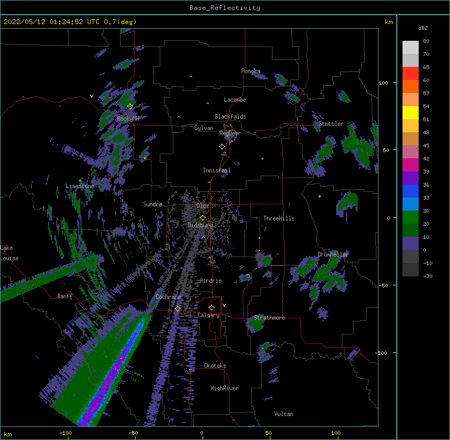450x440 pixels.
Task: Click the yellow 54 dBZ legend swatch
Action: tap(410, 112)
